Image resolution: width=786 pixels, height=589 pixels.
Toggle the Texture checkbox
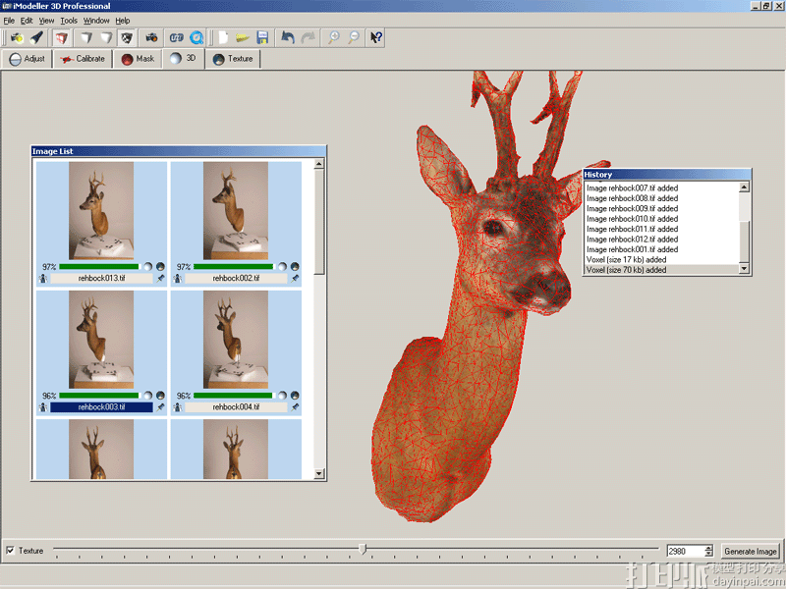click(10, 551)
